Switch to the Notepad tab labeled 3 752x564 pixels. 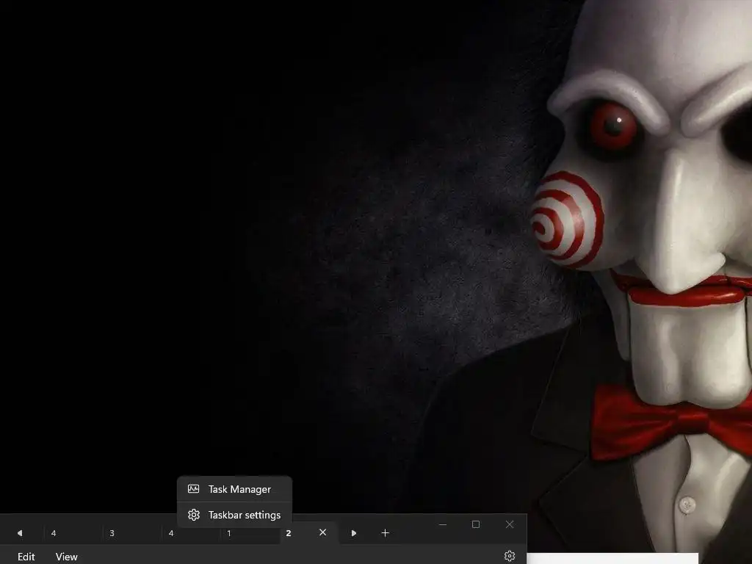(131, 533)
